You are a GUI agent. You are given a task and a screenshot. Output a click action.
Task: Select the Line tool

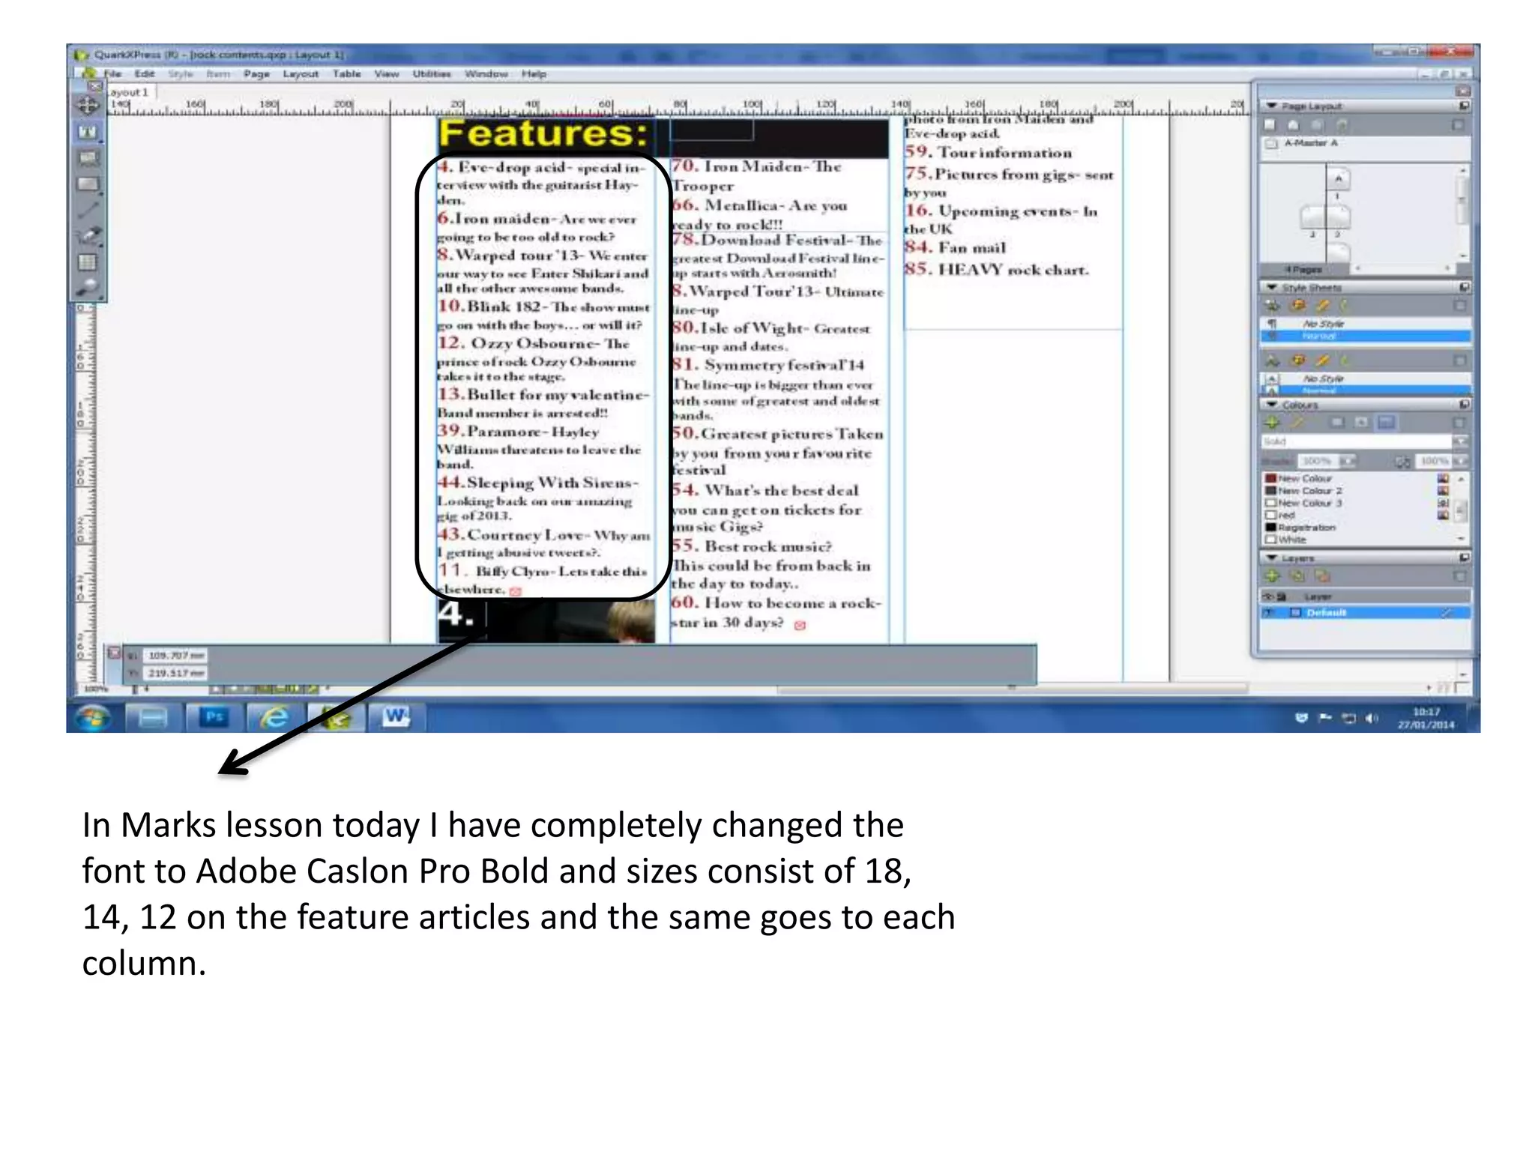coord(88,211)
